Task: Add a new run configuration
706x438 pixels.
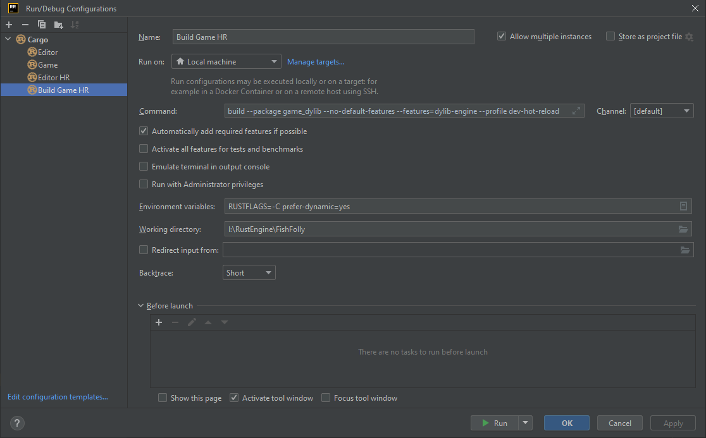Action: 9,25
